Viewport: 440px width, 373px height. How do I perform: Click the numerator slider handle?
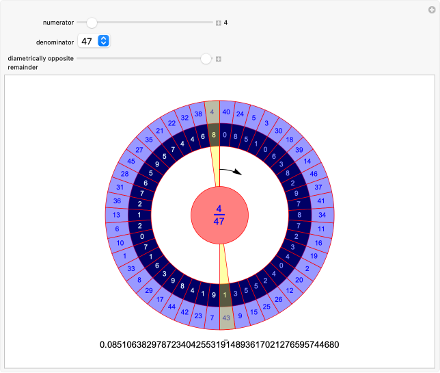tap(92, 23)
